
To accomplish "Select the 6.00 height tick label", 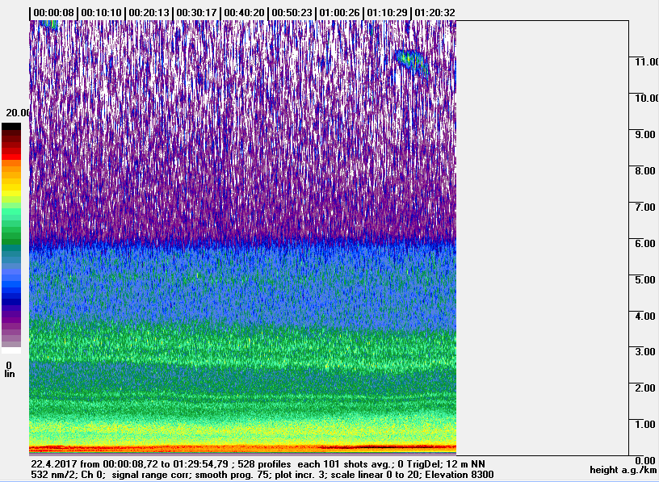I will coord(645,243).
